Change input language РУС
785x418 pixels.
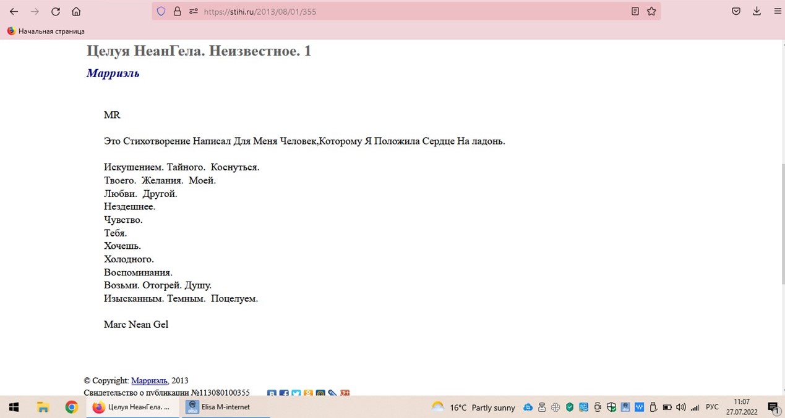click(x=712, y=407)
